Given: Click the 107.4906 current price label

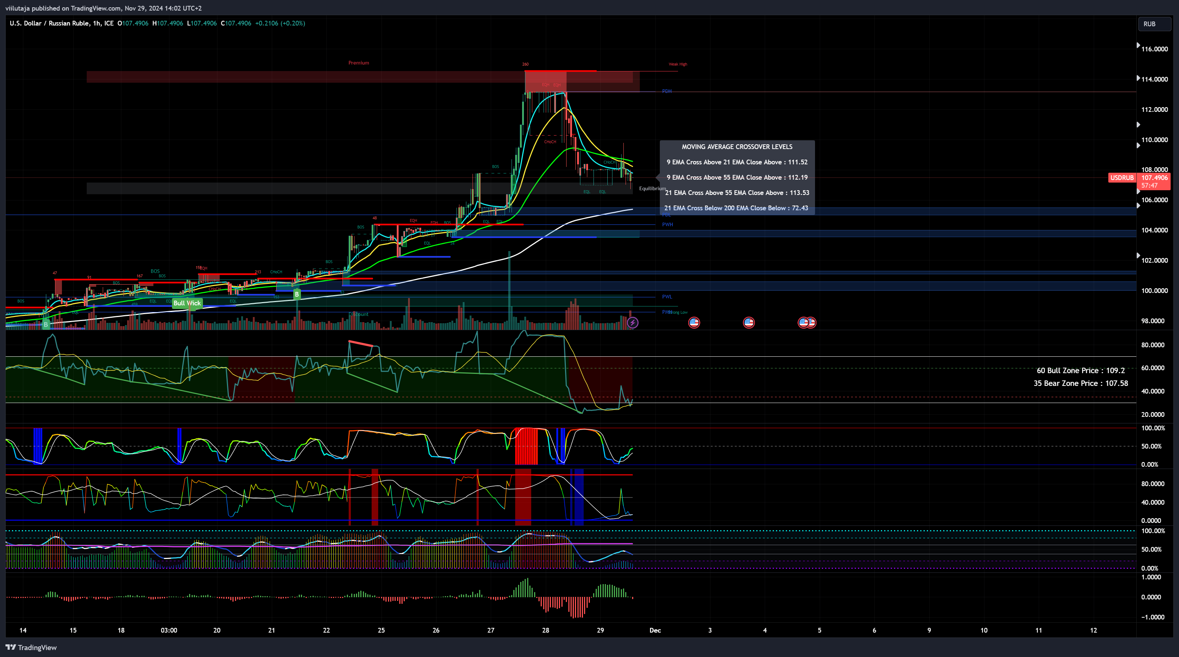Looking at the screenshot, I should [x=1154, y=178].
